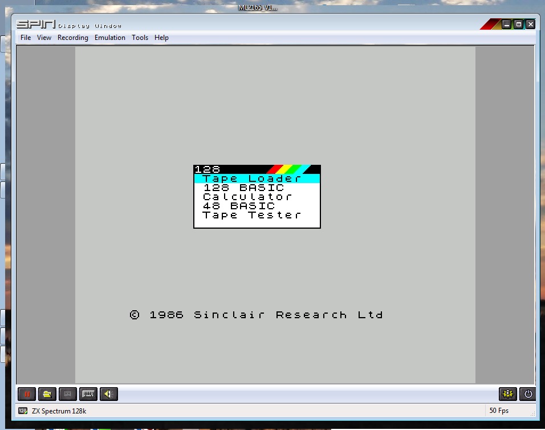Select 48 BASIC in the Spectrum menu

click(257, 206)
